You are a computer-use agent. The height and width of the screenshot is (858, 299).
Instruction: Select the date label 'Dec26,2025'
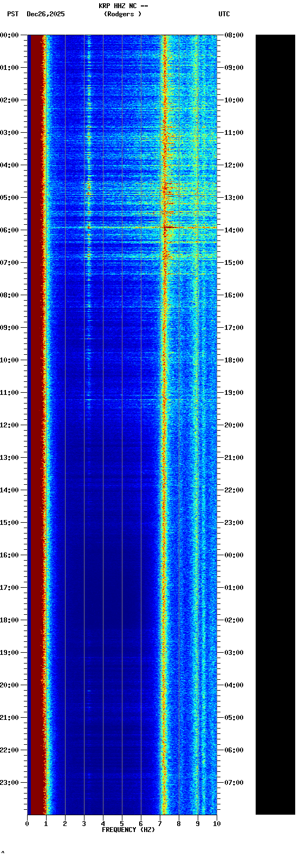click(x=45, y=14)
